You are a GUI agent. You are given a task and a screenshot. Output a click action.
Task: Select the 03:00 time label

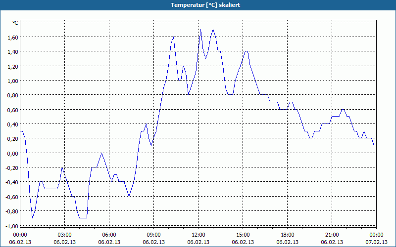[x=65, y=235]
